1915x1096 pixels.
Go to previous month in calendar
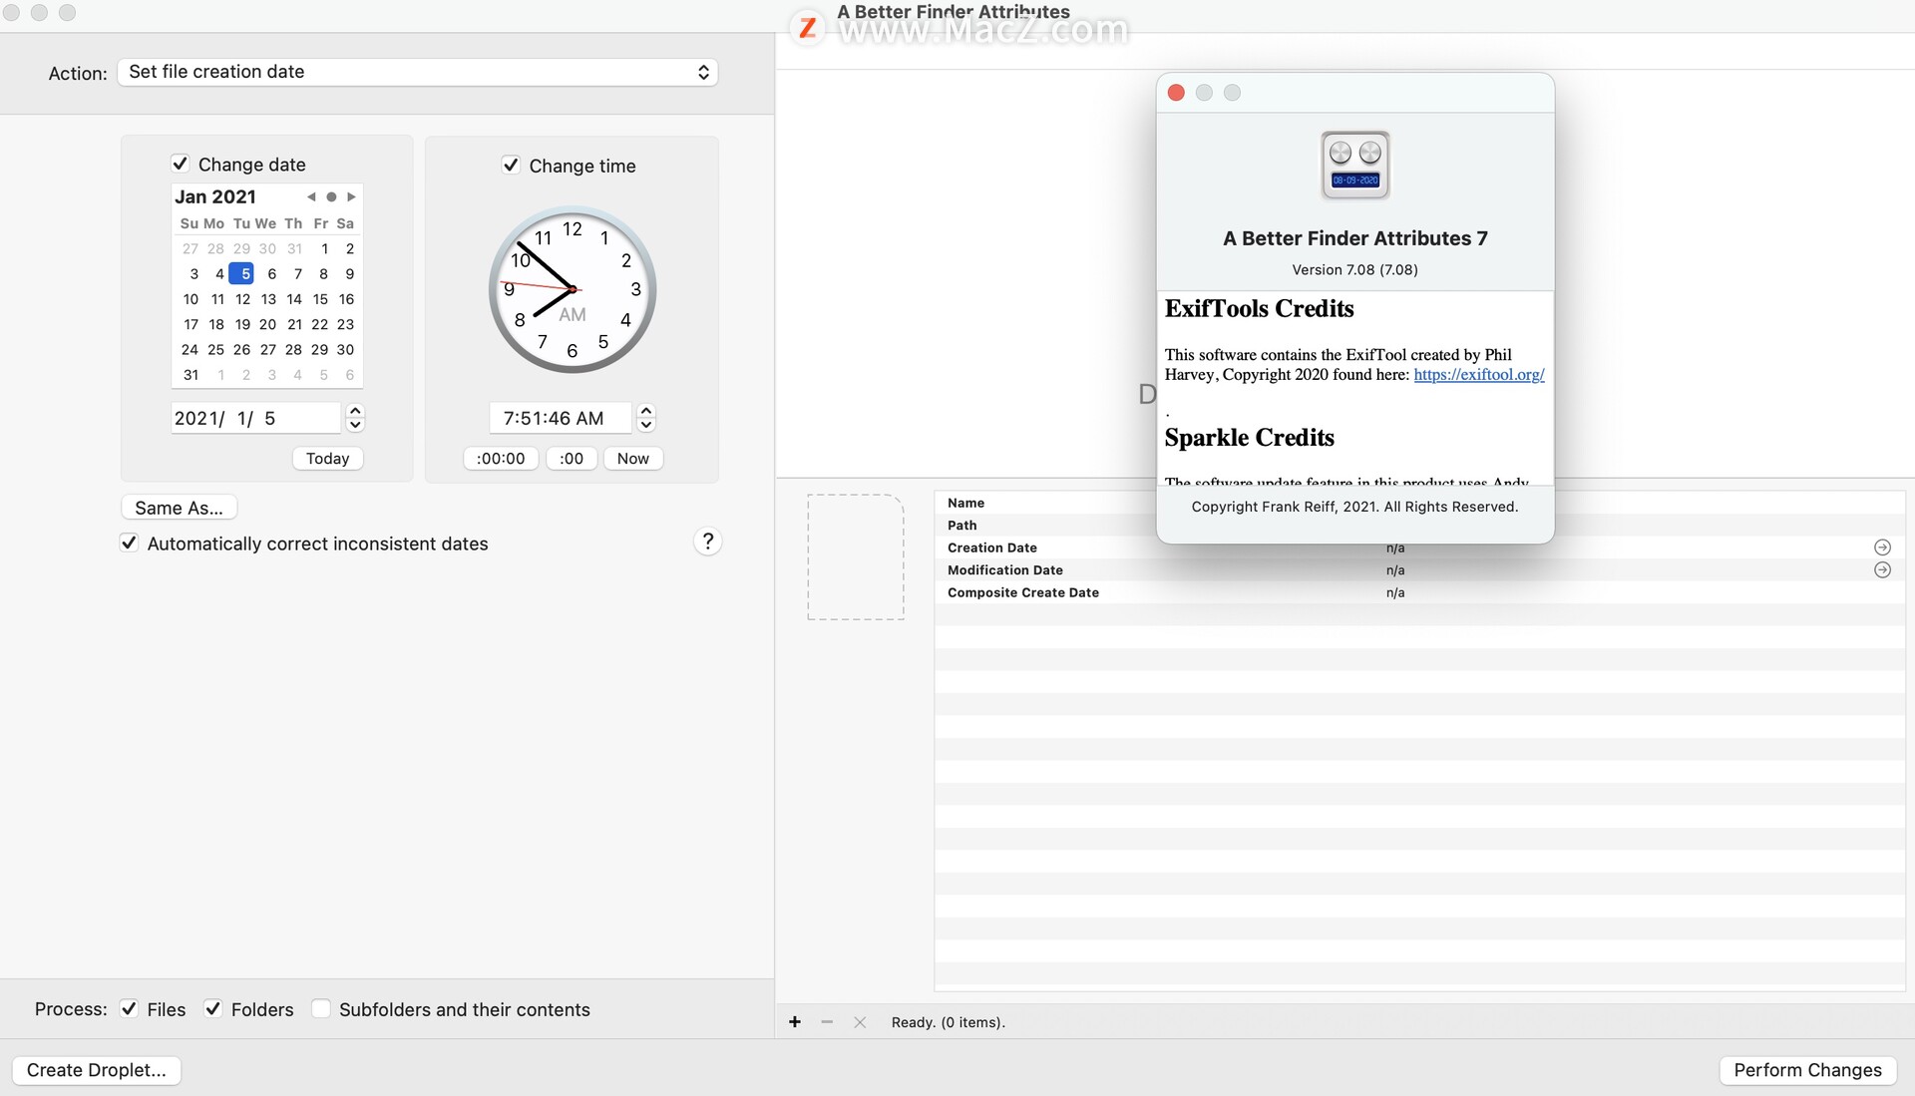tap(311, 196)
